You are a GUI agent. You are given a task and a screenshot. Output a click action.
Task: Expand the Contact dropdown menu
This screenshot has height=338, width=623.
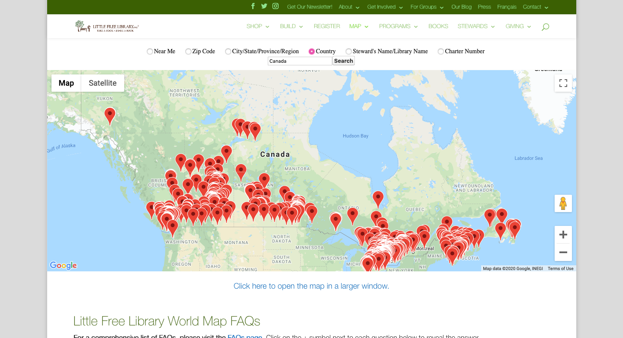click(536, 7)
